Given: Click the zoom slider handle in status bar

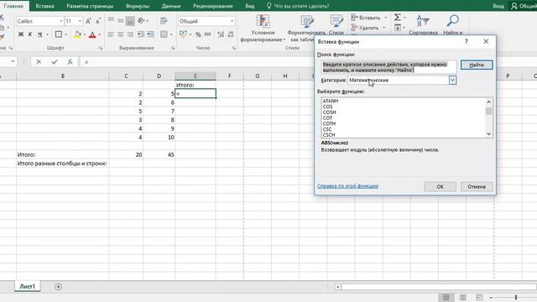Looking at the screenshot, I should pos(515,298).
